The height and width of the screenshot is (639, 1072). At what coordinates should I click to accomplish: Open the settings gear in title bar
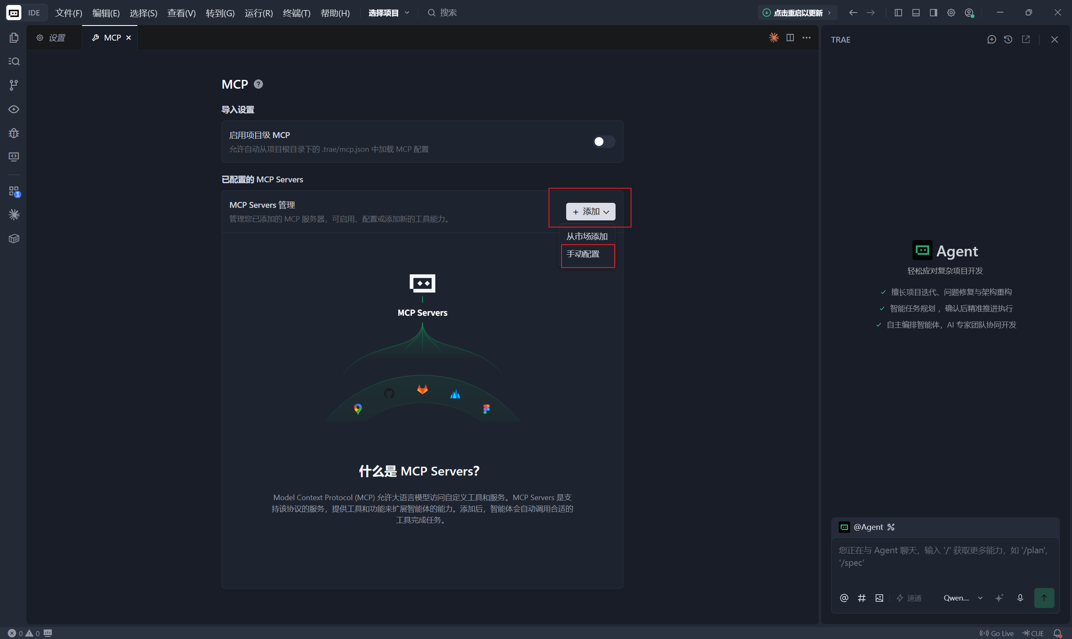pyautogui.click(x=951, y=13)
